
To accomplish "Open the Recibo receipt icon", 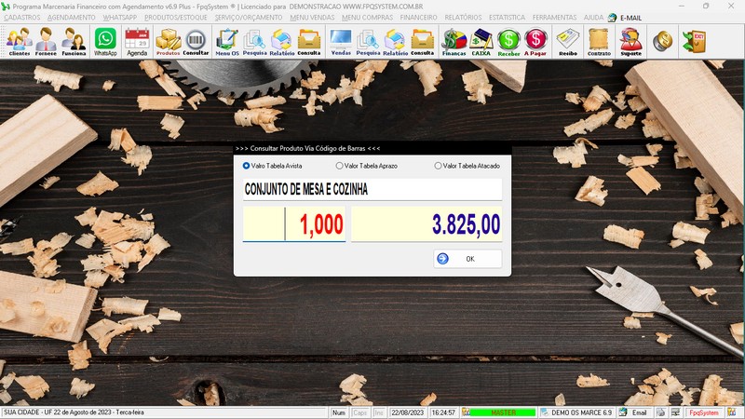I will click(568, 42).
